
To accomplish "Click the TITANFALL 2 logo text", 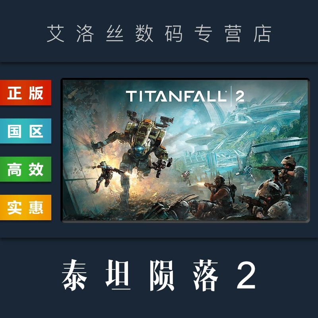I will (x=185, y=96).
